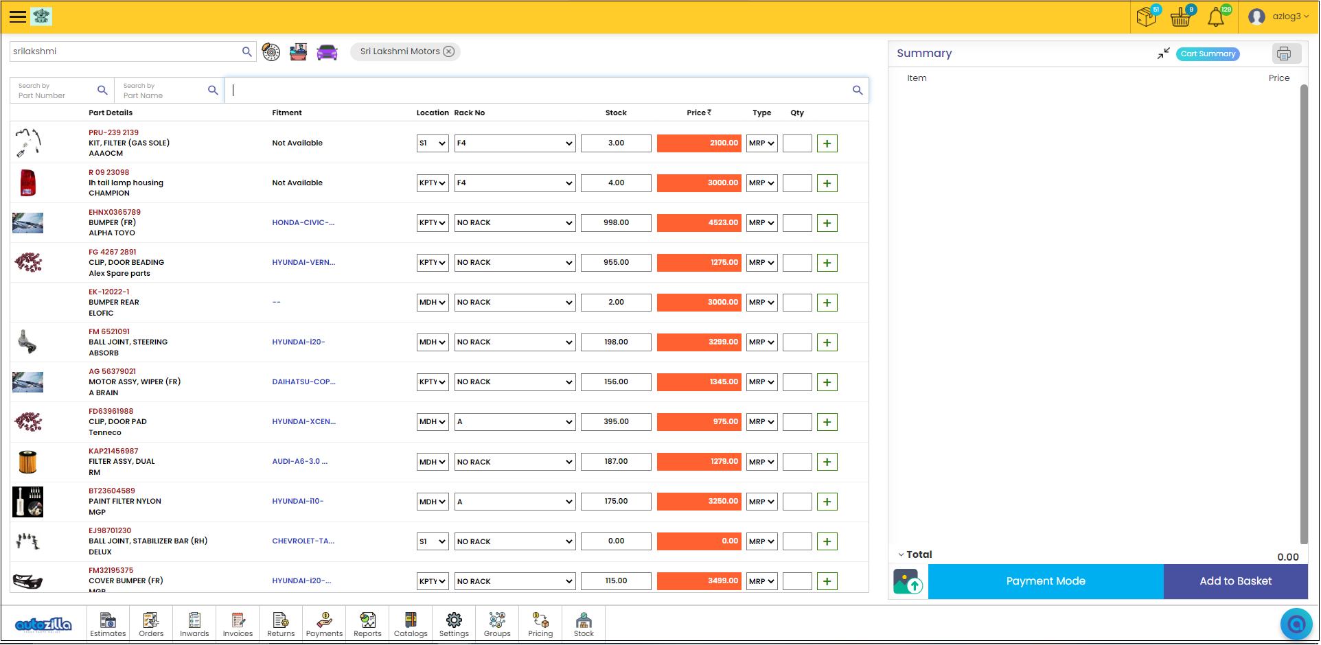Screen dimensions: 1321x645
Task: Open the notifications bell
Action: (x=1216, y=16)
